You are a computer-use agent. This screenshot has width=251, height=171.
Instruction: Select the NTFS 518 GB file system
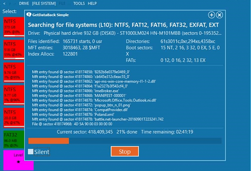[x=14, y=50]
